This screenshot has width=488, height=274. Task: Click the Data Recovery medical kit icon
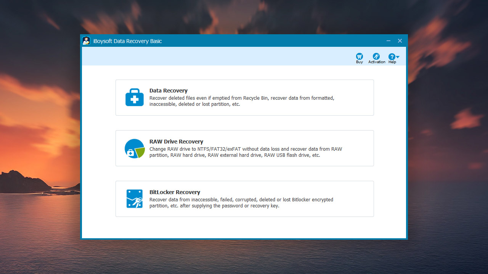(x=135, y=97)
